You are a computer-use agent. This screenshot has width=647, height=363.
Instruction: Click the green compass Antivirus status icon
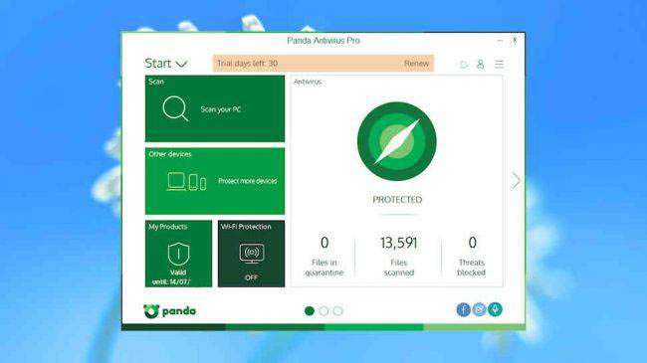point(397,141)
